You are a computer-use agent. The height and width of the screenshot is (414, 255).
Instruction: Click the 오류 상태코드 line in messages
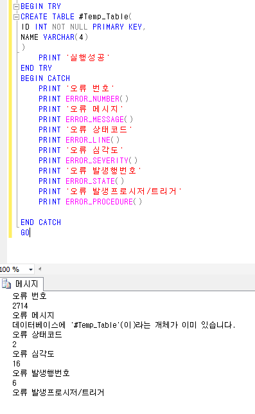pyautogui.click(x=37, y=334)
